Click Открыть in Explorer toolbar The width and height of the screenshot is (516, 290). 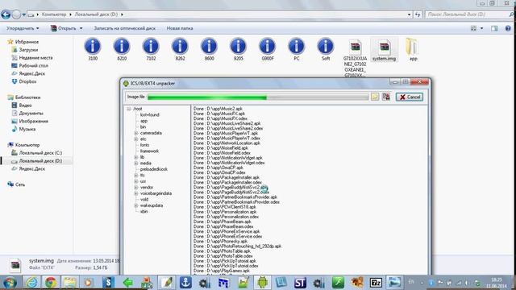click(x=64, y=28)
